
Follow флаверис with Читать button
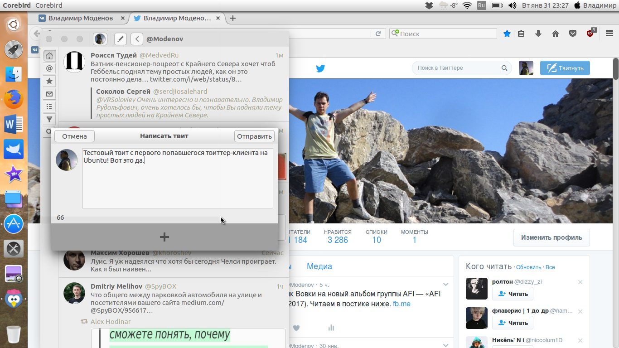tap(513, 323)
